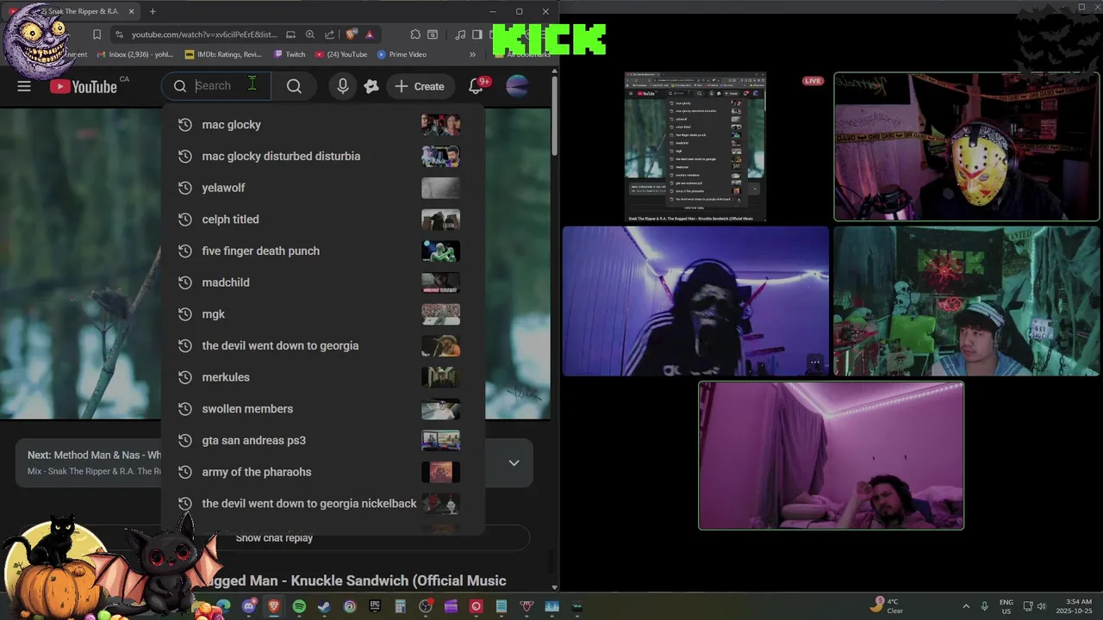Click thumbnail next to 'mgk' suggestion

point(440,314)
